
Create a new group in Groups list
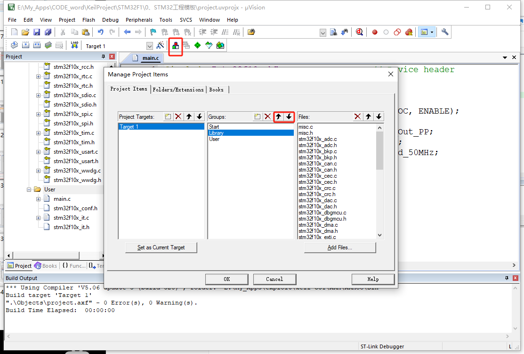click(x=257, y=116)
